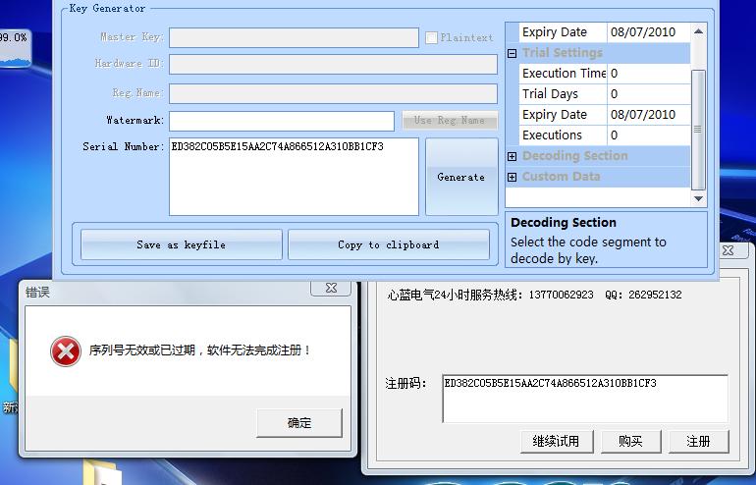756x485 pixels.
Task: Click the 注册 register button
Action: coord(698,441)
